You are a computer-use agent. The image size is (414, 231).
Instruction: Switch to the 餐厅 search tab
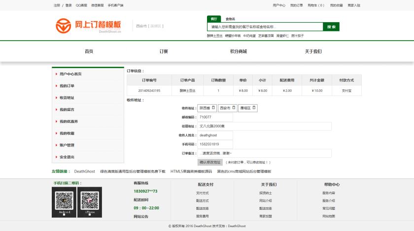(x=214, y=19)
